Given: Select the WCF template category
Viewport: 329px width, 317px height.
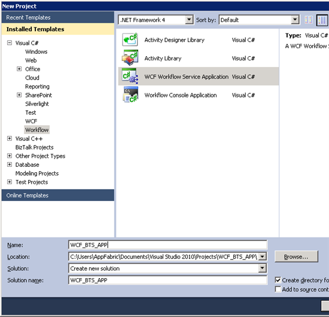Looking at the screenshot, I should [x=31, y=121].
